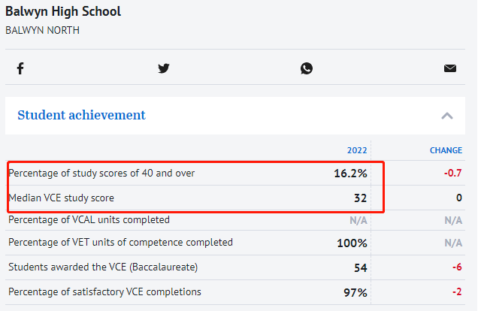Send by email using envelope icon
The image size is (478, 311).
(450, 68)
